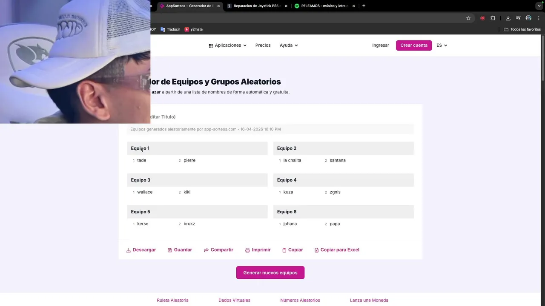Select the name kiki
Image resolution: width=545 pixels, height=306 pixels.
187,192
